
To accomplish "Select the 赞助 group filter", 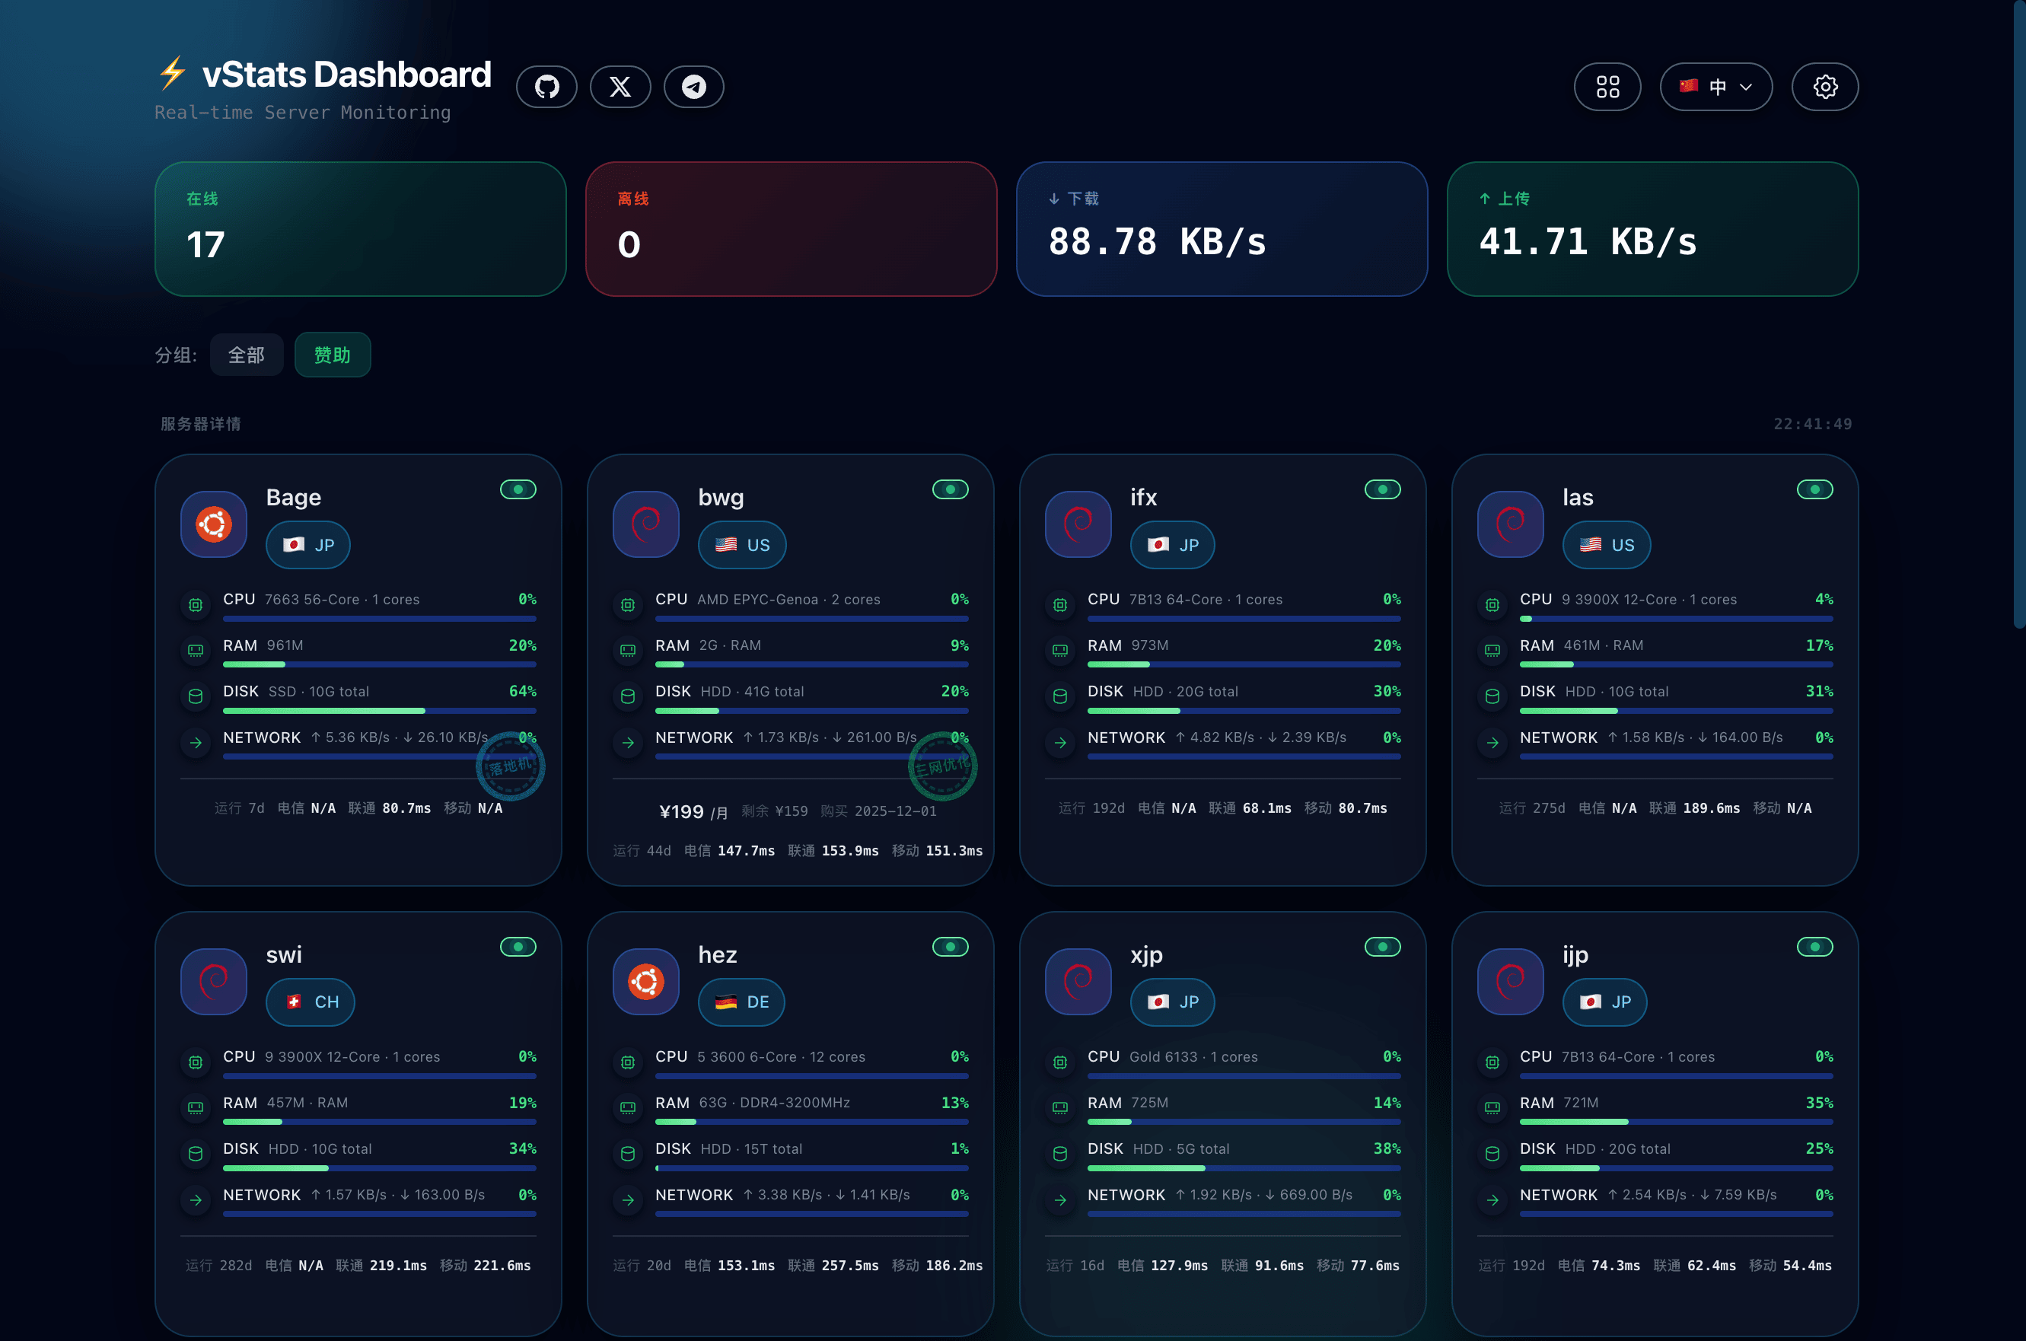I will coord(333,355).
